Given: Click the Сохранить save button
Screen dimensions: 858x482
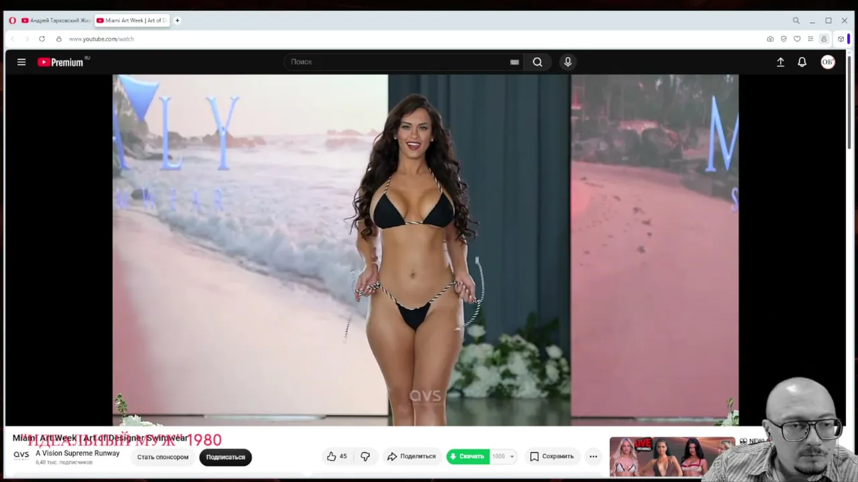Looking at the screenshot, I should [x=552, y=457].
